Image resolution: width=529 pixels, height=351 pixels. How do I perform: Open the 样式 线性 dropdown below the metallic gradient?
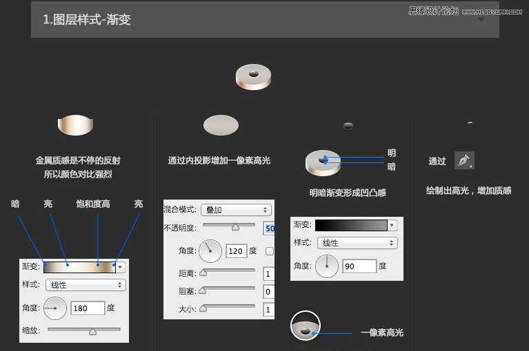pos(86,285)
